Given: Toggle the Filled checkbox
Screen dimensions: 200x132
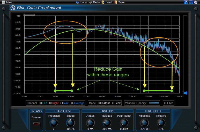Looking at the screenshot, I should click(x=165, y=103).
